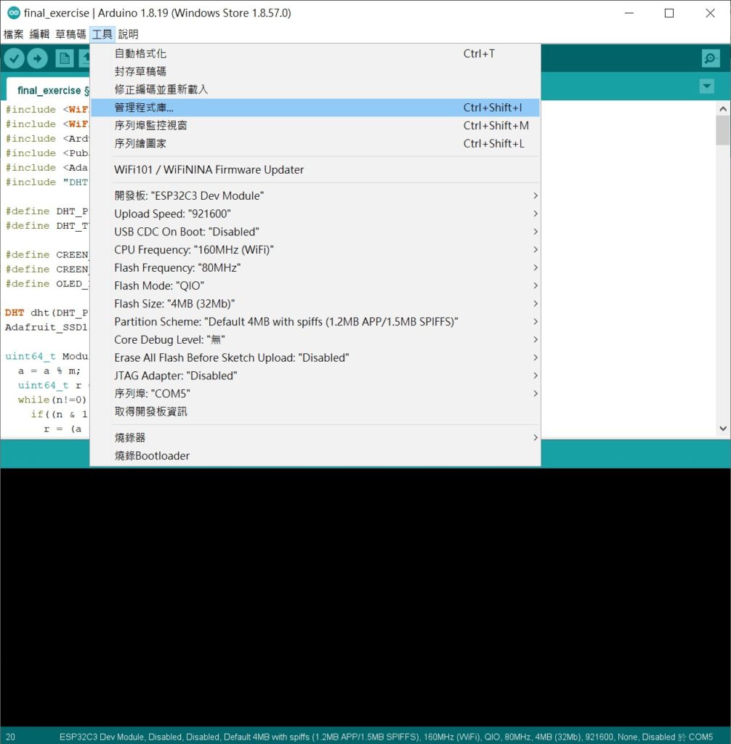Screen dimensions: 731x744
Task: Close the Arduino window
Action: [x=710, y=13]
